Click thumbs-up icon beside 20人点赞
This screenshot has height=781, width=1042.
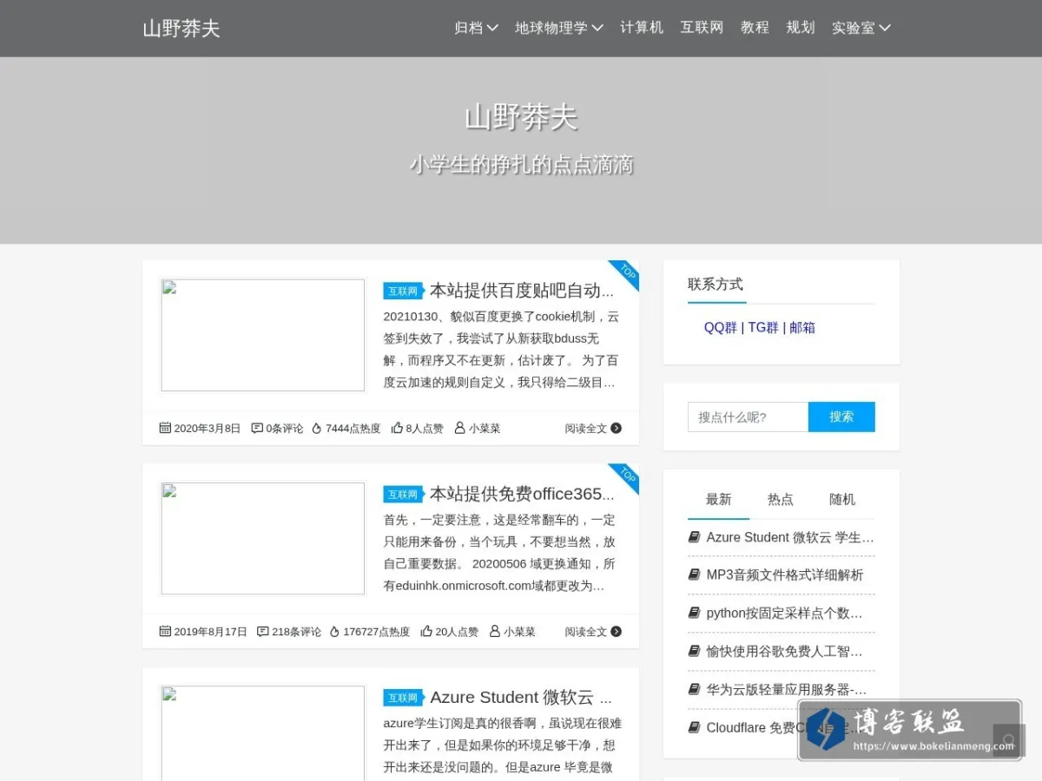coord(426,631)
